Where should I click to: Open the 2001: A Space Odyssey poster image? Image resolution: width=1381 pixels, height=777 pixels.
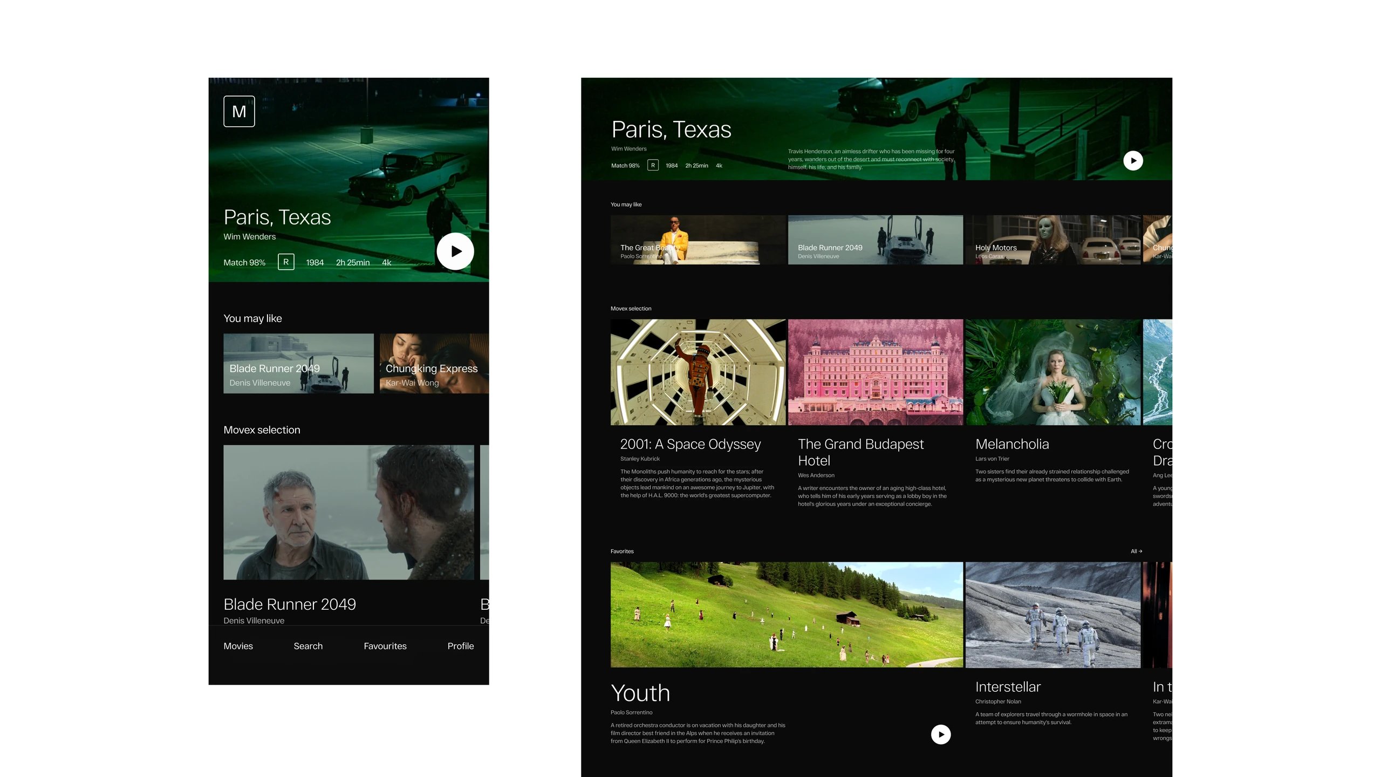pos(698,372)
